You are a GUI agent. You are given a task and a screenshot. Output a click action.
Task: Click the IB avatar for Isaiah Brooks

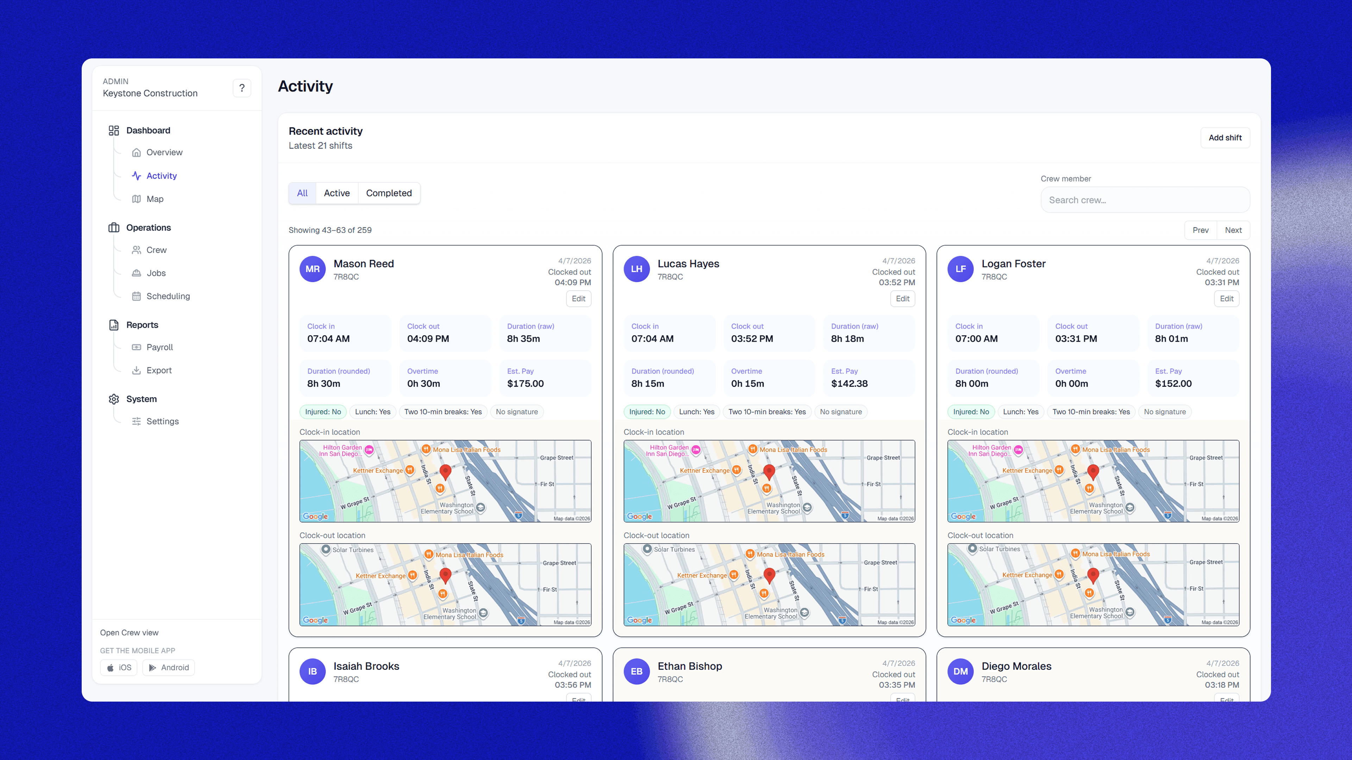click(312, 671)
